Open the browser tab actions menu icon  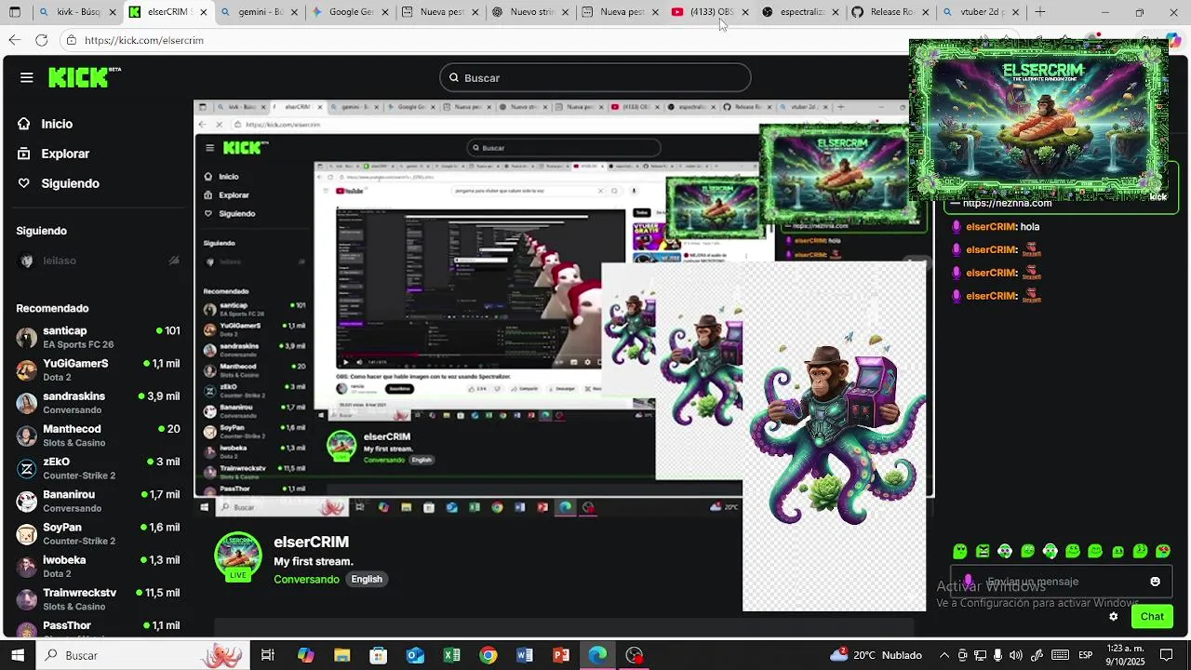pos(14,12)
